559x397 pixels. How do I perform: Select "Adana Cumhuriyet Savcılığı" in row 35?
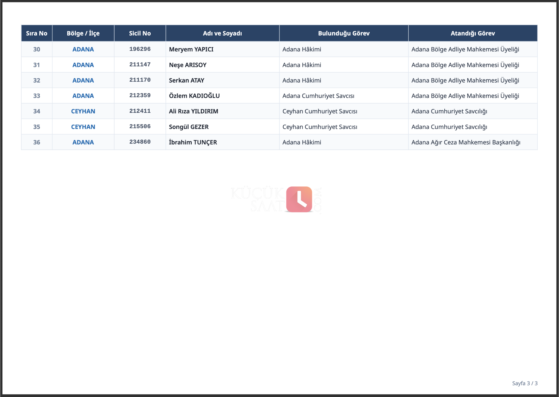[x=449, y=127]
